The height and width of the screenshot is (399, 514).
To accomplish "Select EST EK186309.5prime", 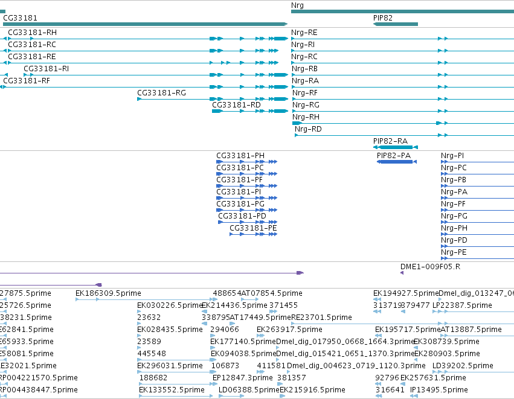I will (x=108, y=293).
